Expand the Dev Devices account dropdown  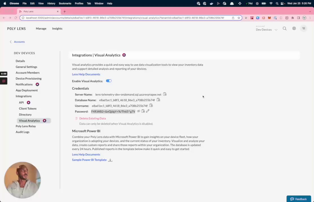[x=266, y=29]
